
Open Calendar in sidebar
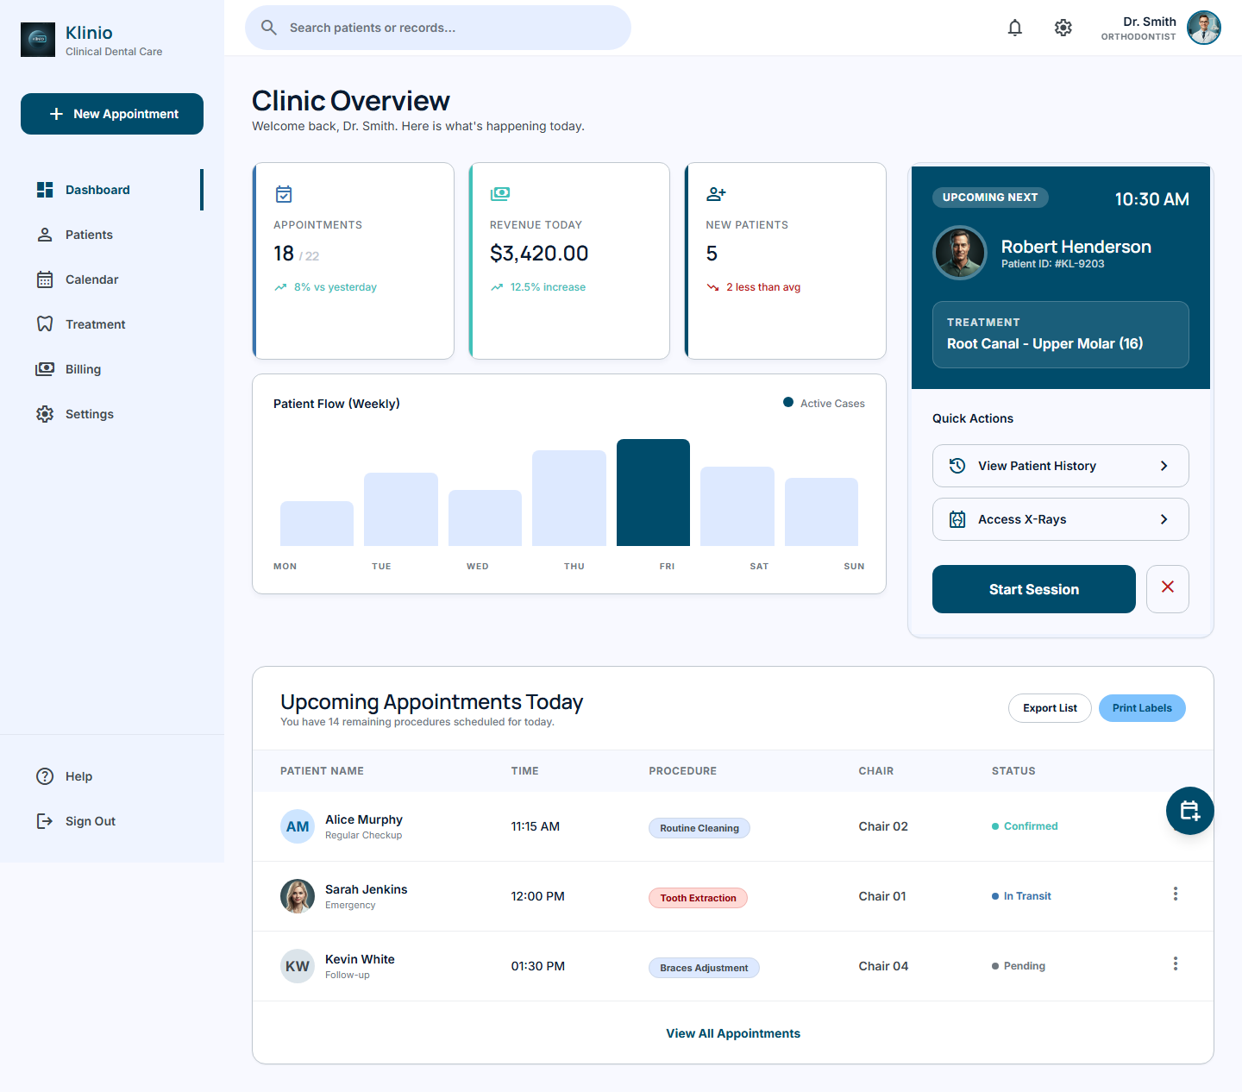pyautogui.click(x=112, y=279)
